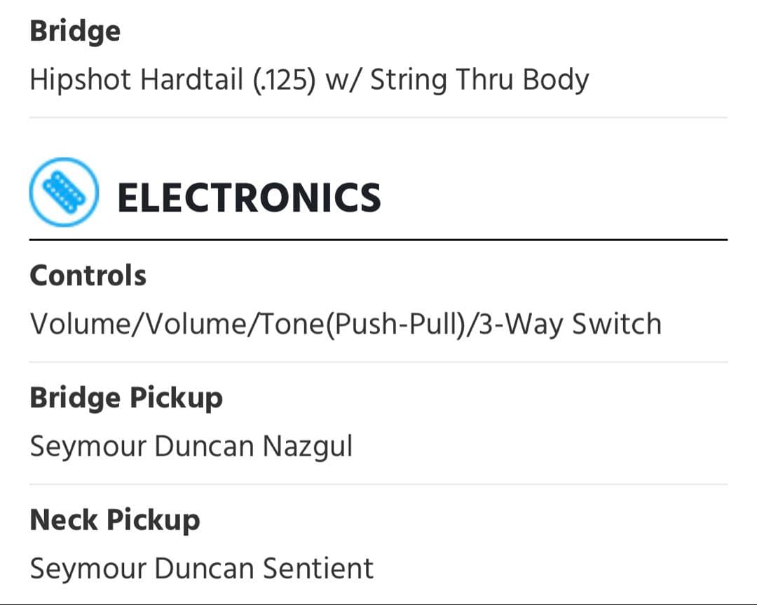The image size is (757, 605).
Task: Click the Bridge Pickup label
Action: click(126, 397)
